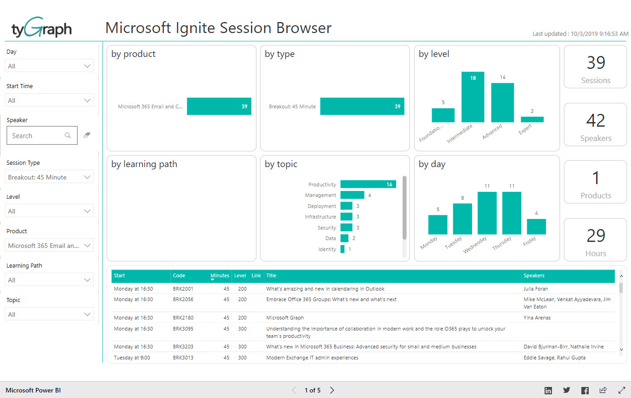
Task: Click session code BRK2001
Action: pos(183,289)
